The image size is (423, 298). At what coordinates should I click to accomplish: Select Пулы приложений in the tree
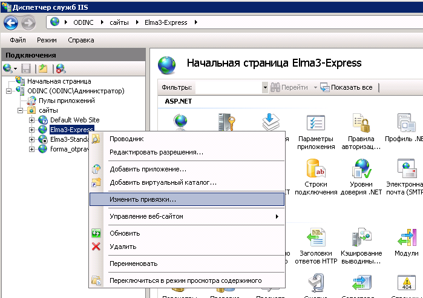coord(67,101)
